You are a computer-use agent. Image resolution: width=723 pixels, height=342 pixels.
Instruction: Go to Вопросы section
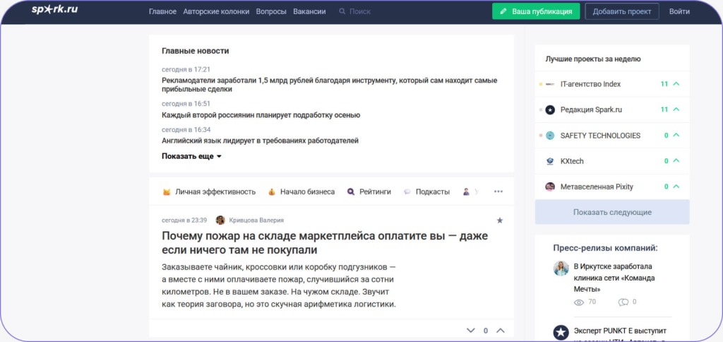[271, 11]
